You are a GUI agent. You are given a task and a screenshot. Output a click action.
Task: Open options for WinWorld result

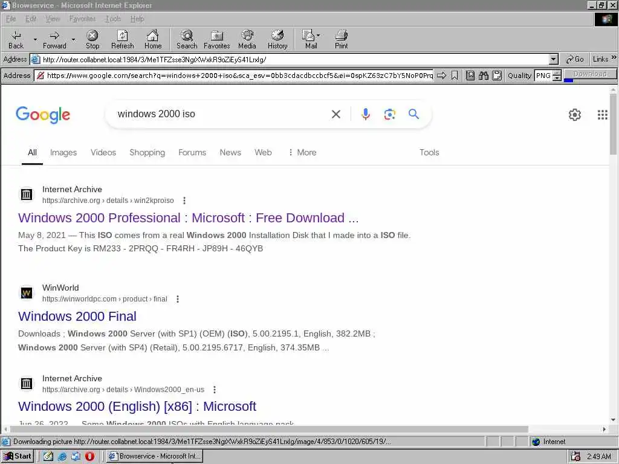(178, 299)
